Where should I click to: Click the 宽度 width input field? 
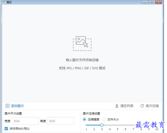pos(25,121)
